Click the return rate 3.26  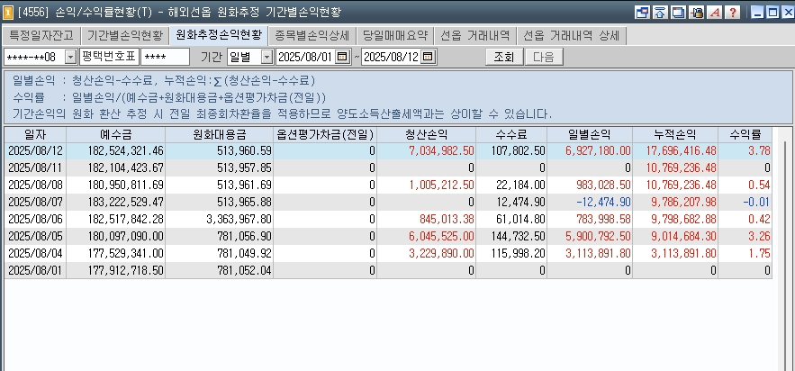tap(759, 236)
